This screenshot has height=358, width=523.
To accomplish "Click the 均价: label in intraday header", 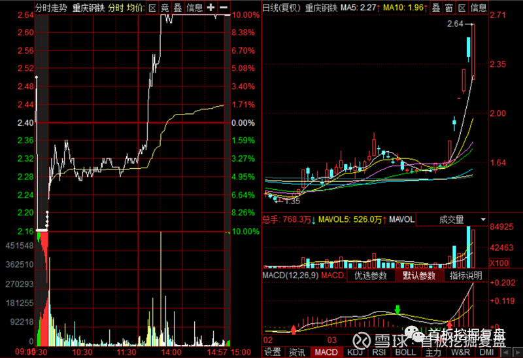I will click(135, 7).
